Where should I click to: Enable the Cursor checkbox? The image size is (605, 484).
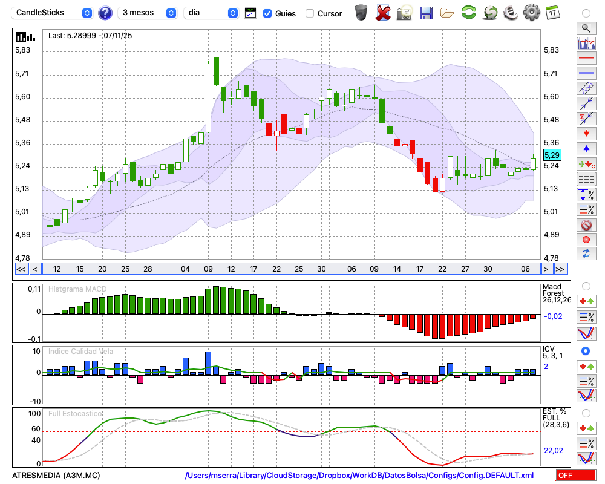click(310, 13)
